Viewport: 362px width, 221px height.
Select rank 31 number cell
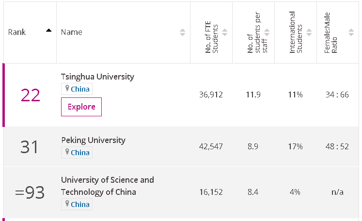tap(30, 147)
